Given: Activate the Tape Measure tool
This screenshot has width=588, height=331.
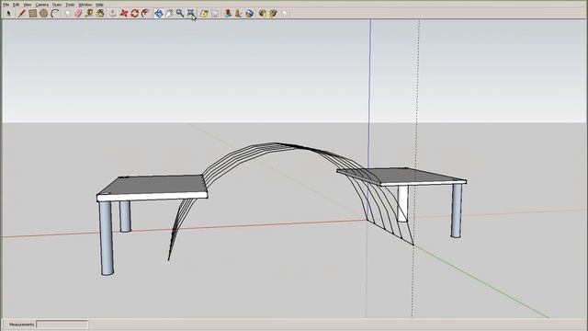Looking at the screenshot, I should [x=89, y=14].
